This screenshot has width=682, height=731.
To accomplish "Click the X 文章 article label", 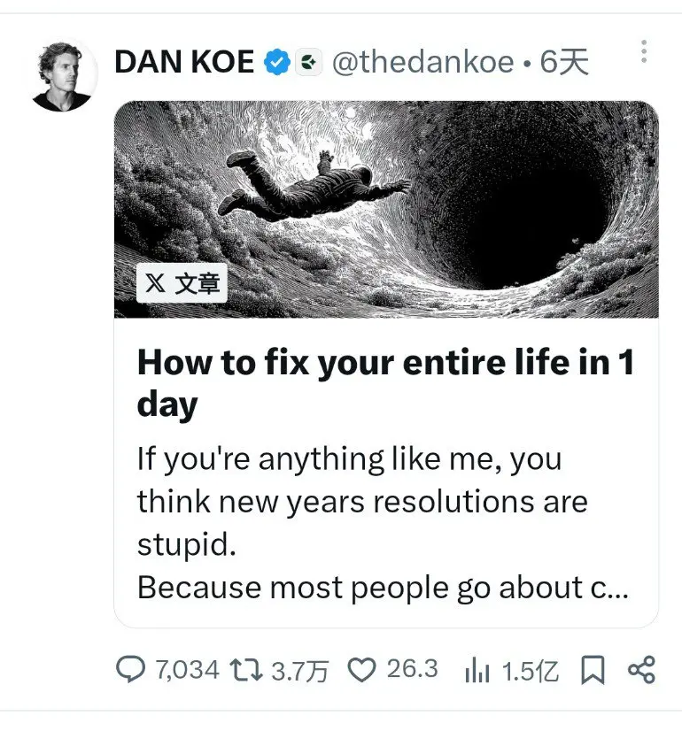I will 182,283.
